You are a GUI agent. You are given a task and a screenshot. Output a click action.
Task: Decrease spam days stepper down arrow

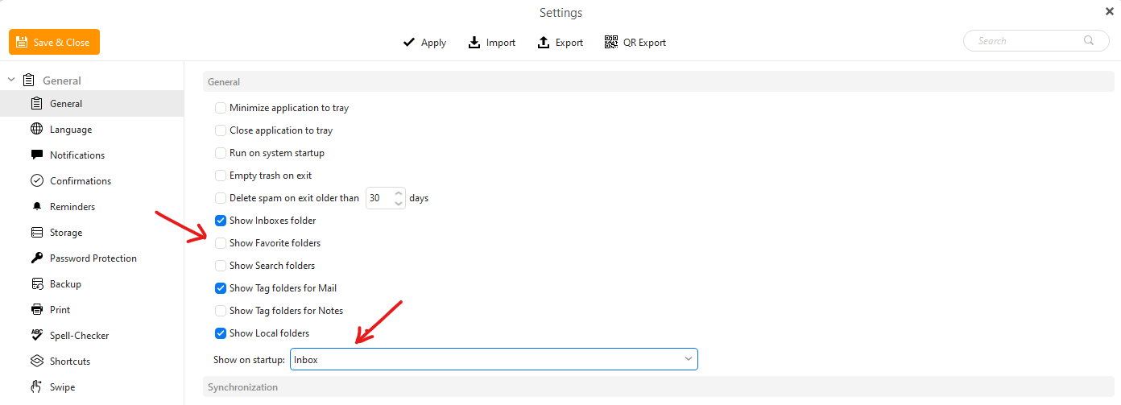click(x=399, y=203)
